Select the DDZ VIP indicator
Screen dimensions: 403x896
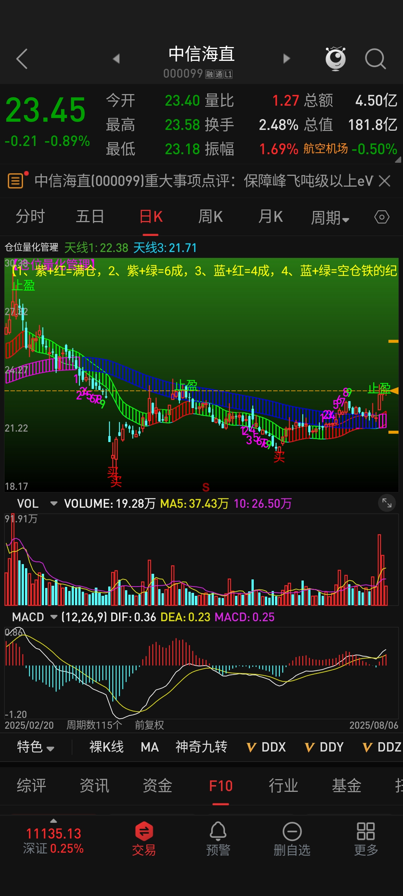coord(382,747)
